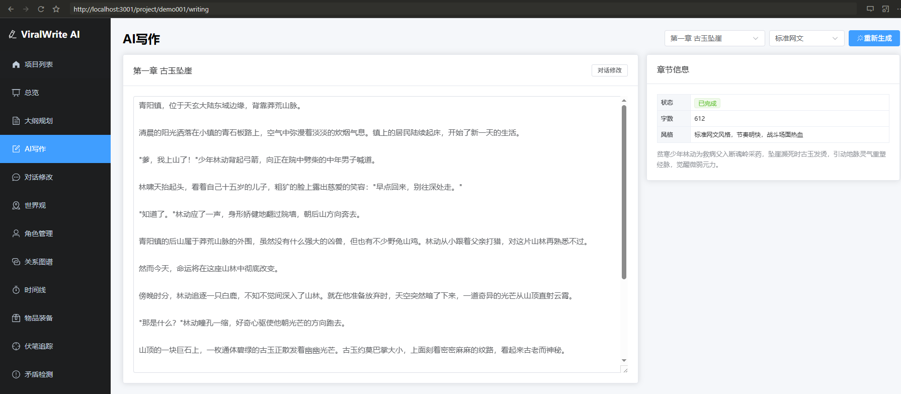Screen dimensions: 901x394
Task: Open 关系图谱 in the sidebar
Action: 55,262
